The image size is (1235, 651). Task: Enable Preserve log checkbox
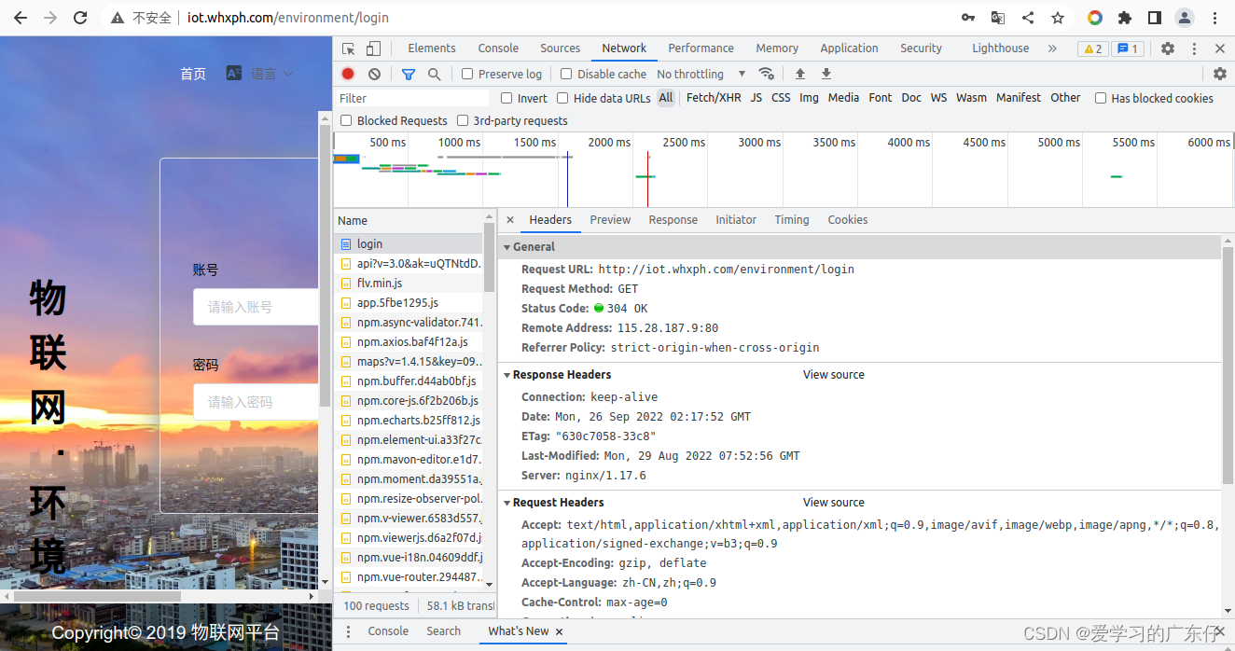pos(468,74)
